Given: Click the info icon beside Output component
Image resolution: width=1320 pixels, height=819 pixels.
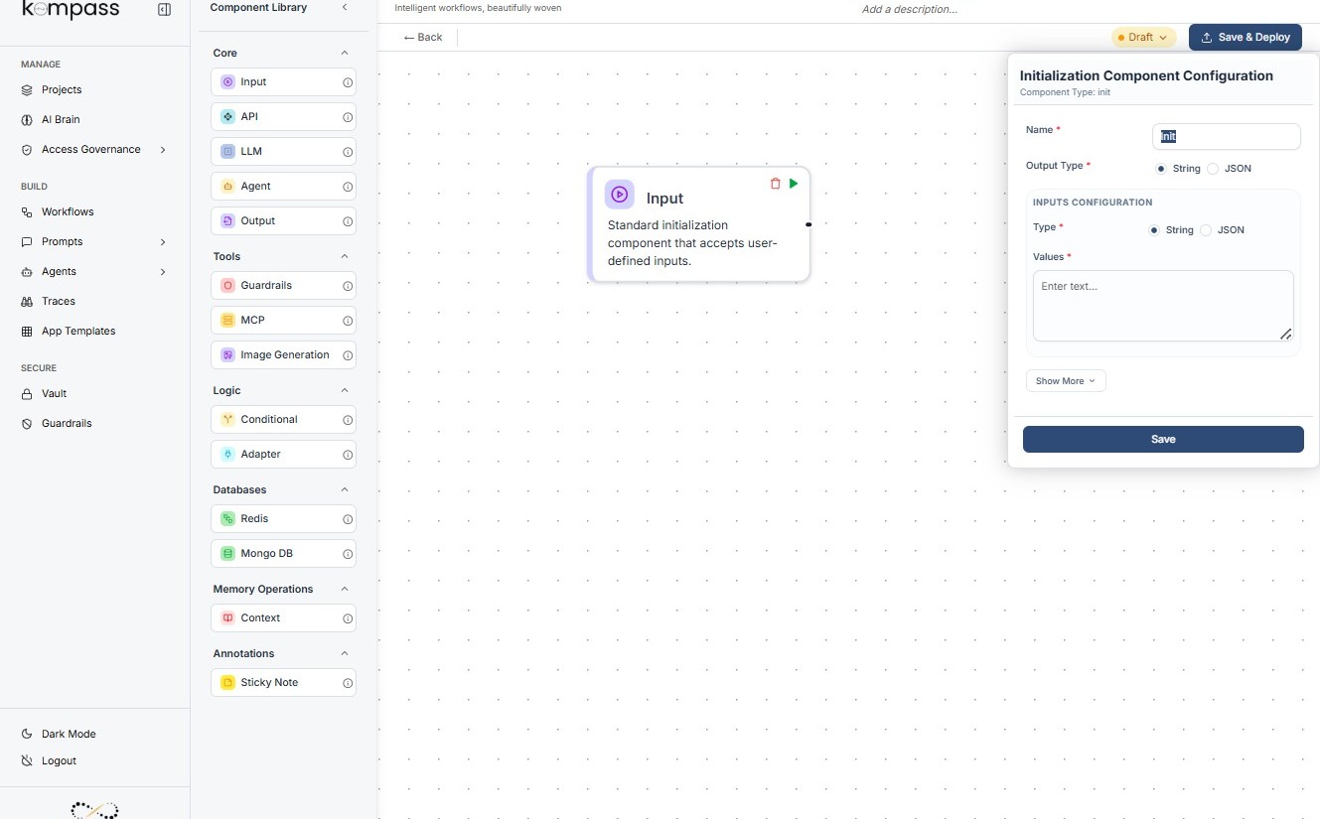Looking at the screenshot, I should pos(348,221).
